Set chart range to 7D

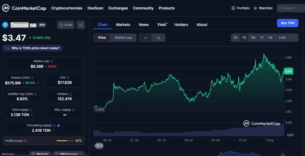point(244,38)
